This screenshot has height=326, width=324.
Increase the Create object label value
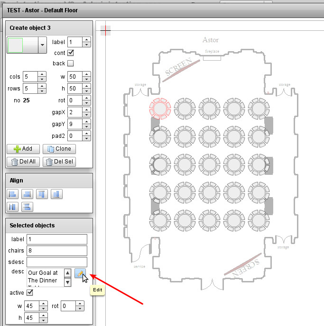coord(86,39)
